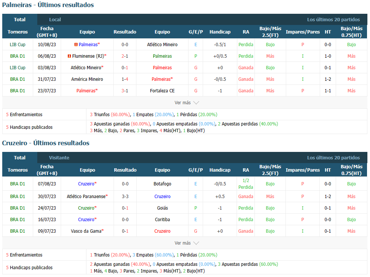Click Vasco da Gama team name
Image resolution: width=370 pixels, height=277 pixels.
click(x=86, y=231)
